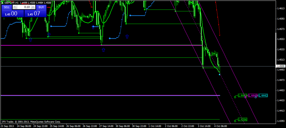This screenshot has height=128, width=286.
Task: Increase lot volume with the up arrow
Action: pyautogui.click(x=33, y=7)
